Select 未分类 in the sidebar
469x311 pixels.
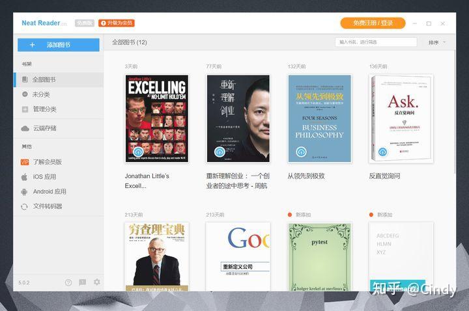click(x=59, y=94)
